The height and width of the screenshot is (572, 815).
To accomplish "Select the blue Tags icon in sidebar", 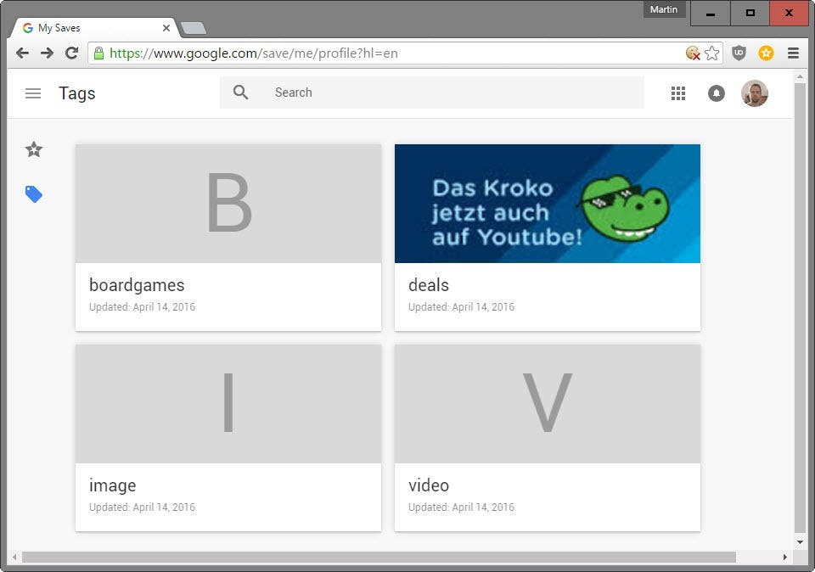I will click(x=34, y=194).
